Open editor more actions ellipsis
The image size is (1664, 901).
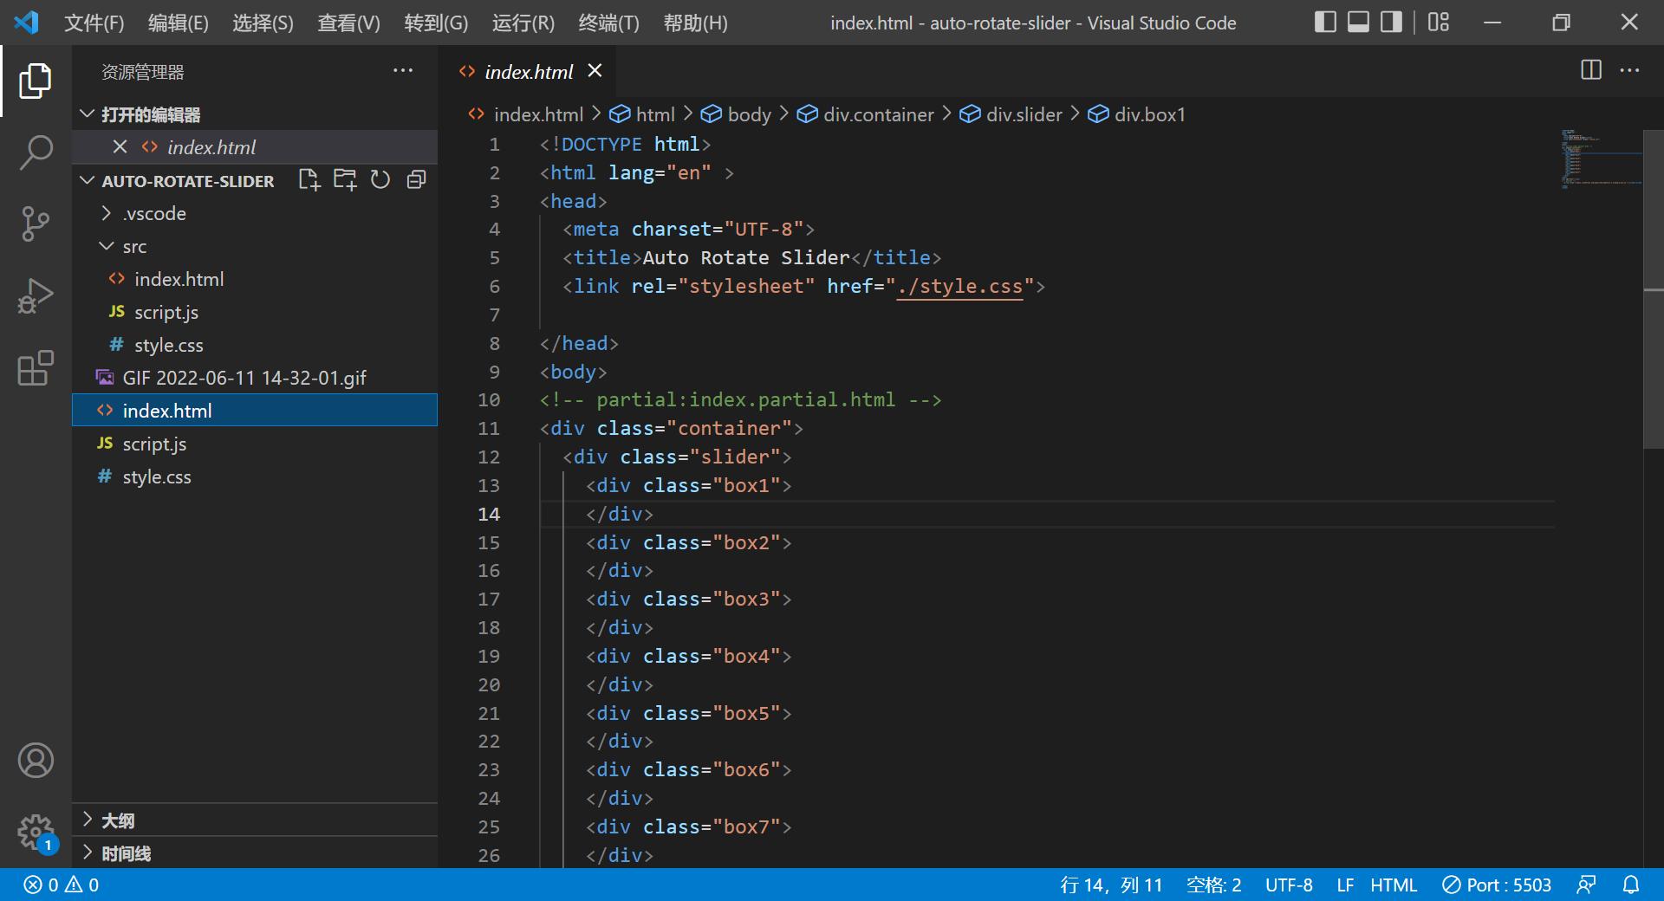click(1629, 70)
